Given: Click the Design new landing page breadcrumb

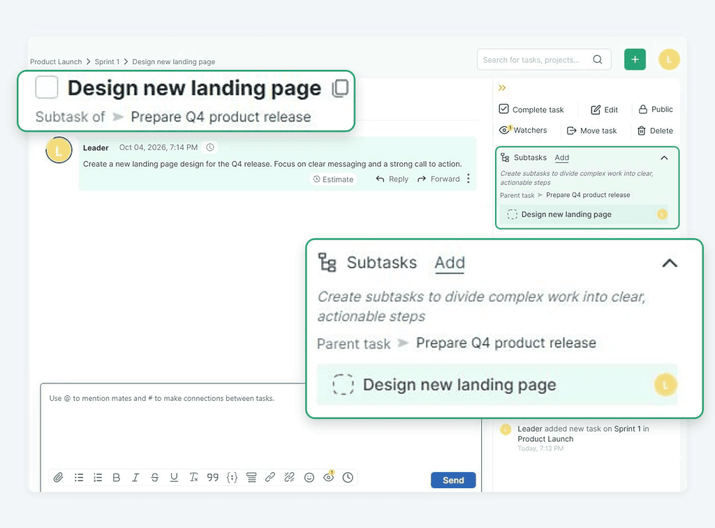Looking at the screenshot, I should click(174, 61).
